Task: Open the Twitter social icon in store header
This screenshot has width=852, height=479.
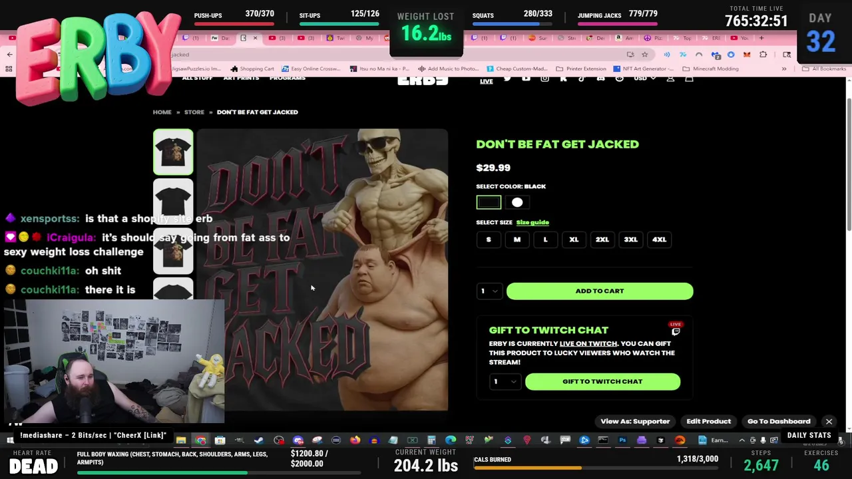Action: (x=507, y=78)
